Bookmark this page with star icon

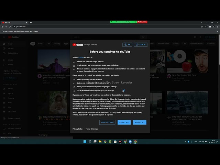click(x=206, y=26)
